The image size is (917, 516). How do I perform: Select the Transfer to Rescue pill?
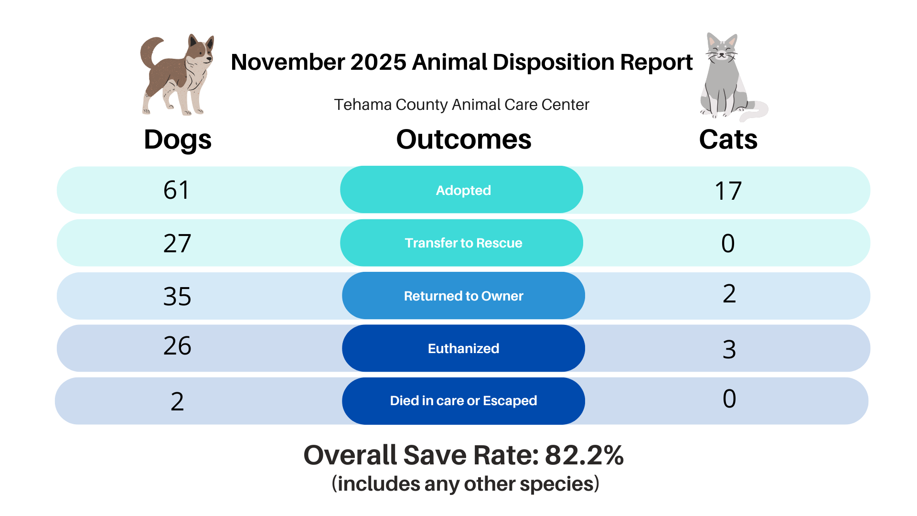(x=462, y=243)
